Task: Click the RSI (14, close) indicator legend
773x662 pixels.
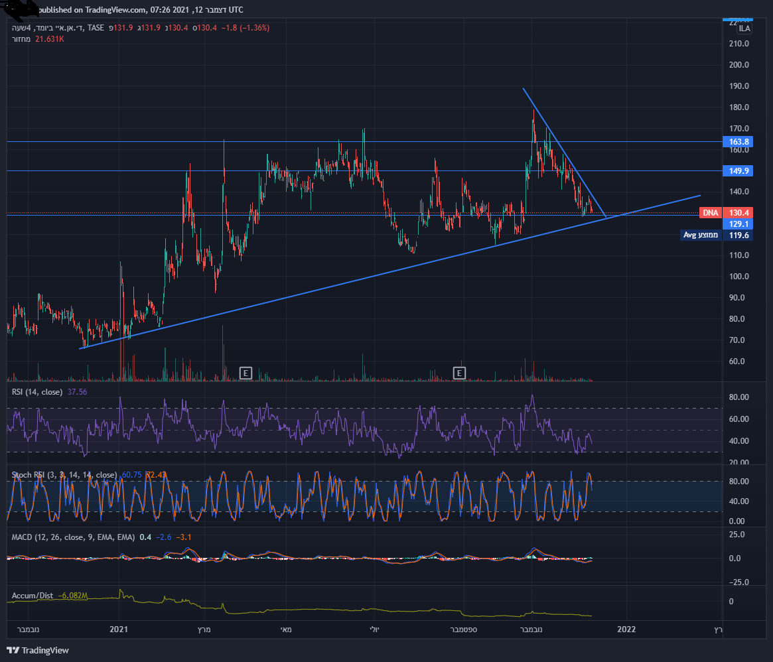Action: tap(37, 392)
